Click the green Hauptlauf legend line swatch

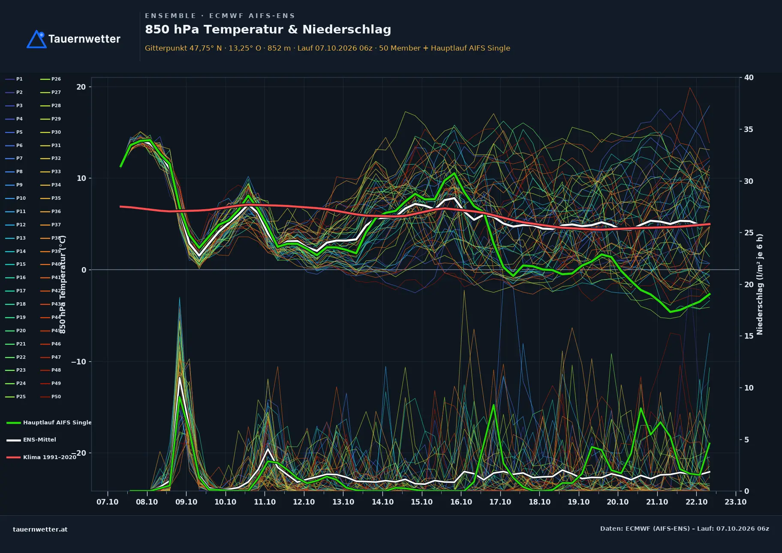[13, 423]
